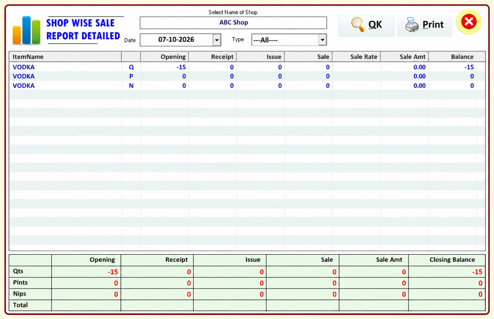Click the -15 Balance value for VODKA Q
494x319 pixels.
pyautogui.click(x=469, y=67)
